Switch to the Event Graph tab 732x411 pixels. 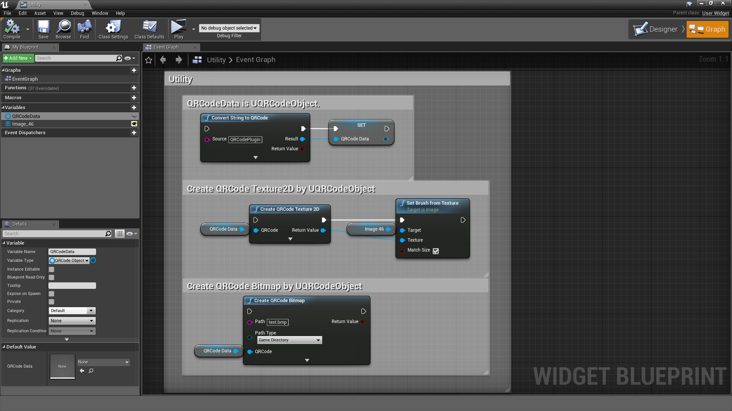click(x=166, y=47)
